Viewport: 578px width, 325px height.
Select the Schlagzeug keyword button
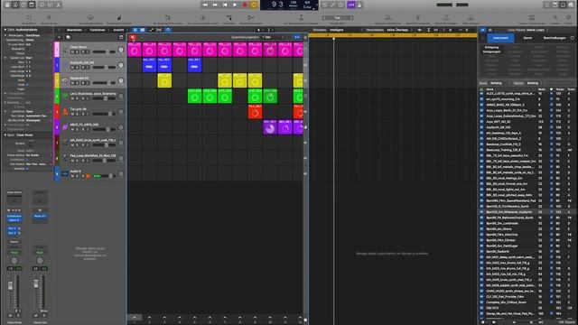point(491,47)
